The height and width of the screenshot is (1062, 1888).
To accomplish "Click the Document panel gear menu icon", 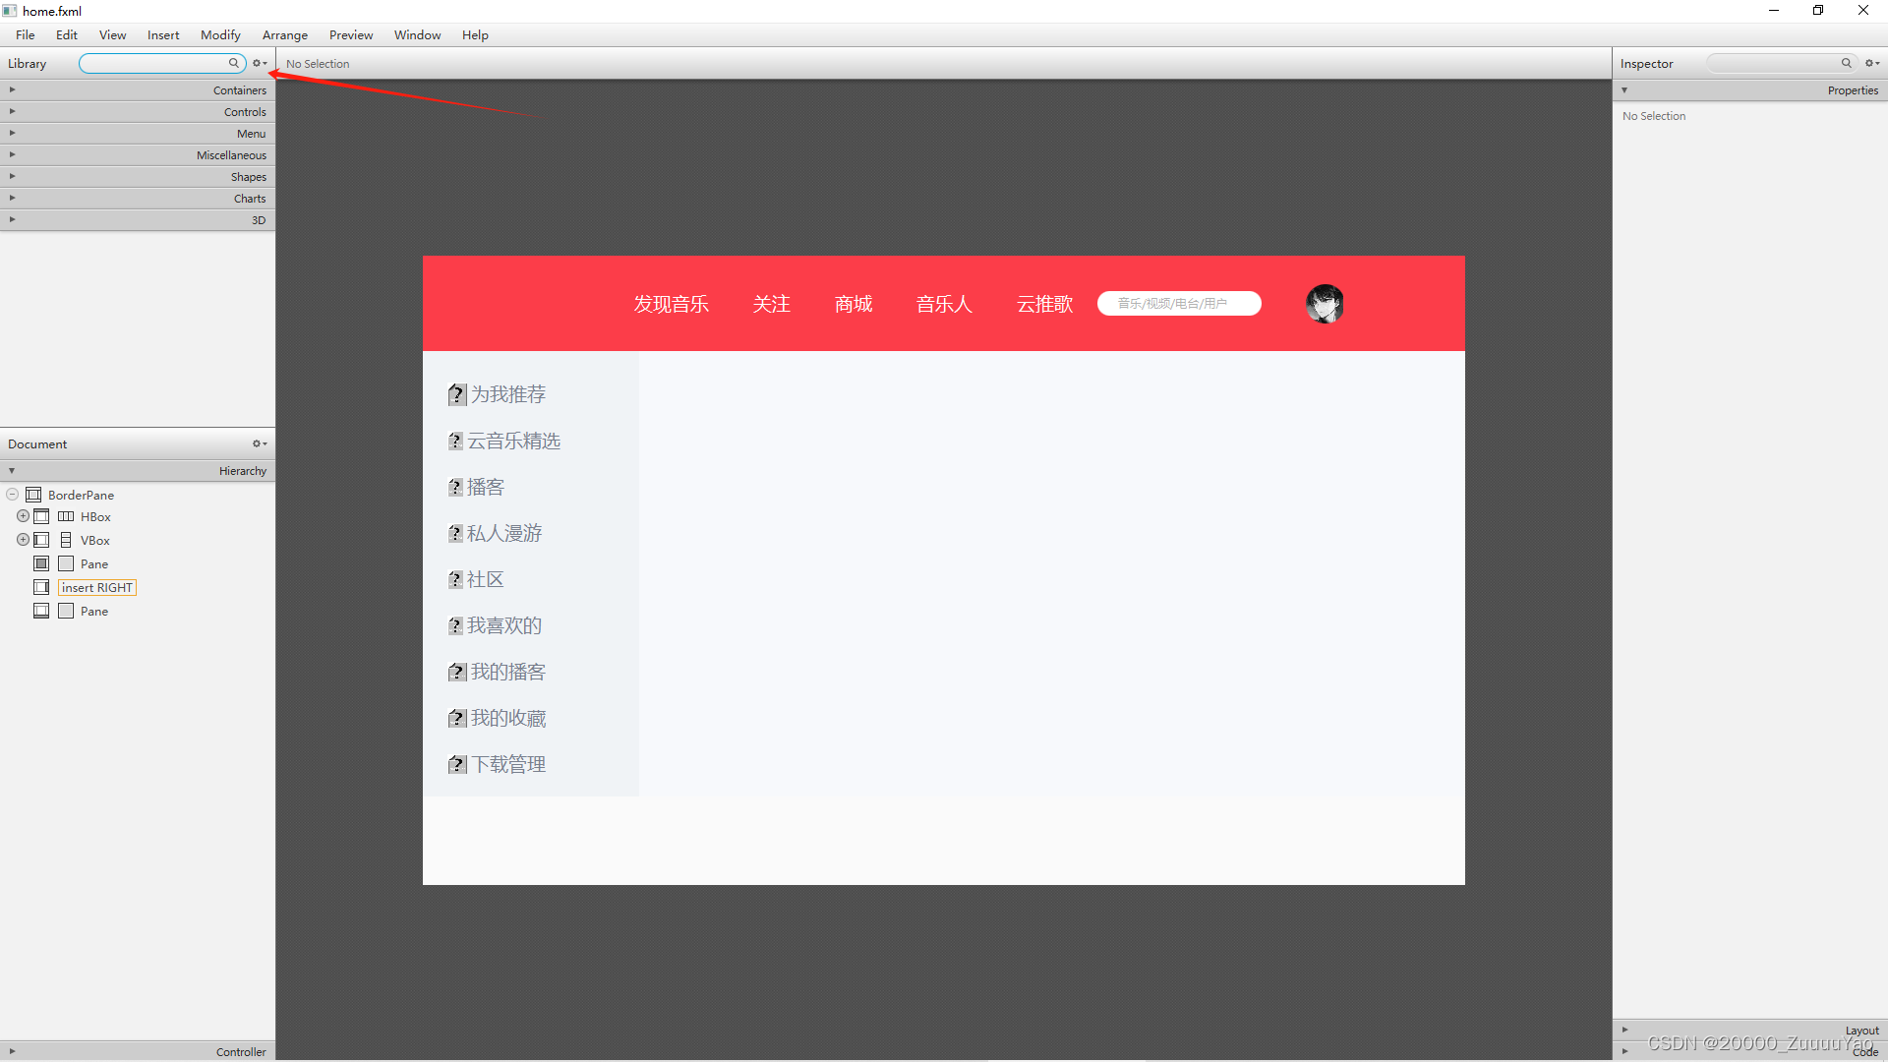I will pos(260,443).
